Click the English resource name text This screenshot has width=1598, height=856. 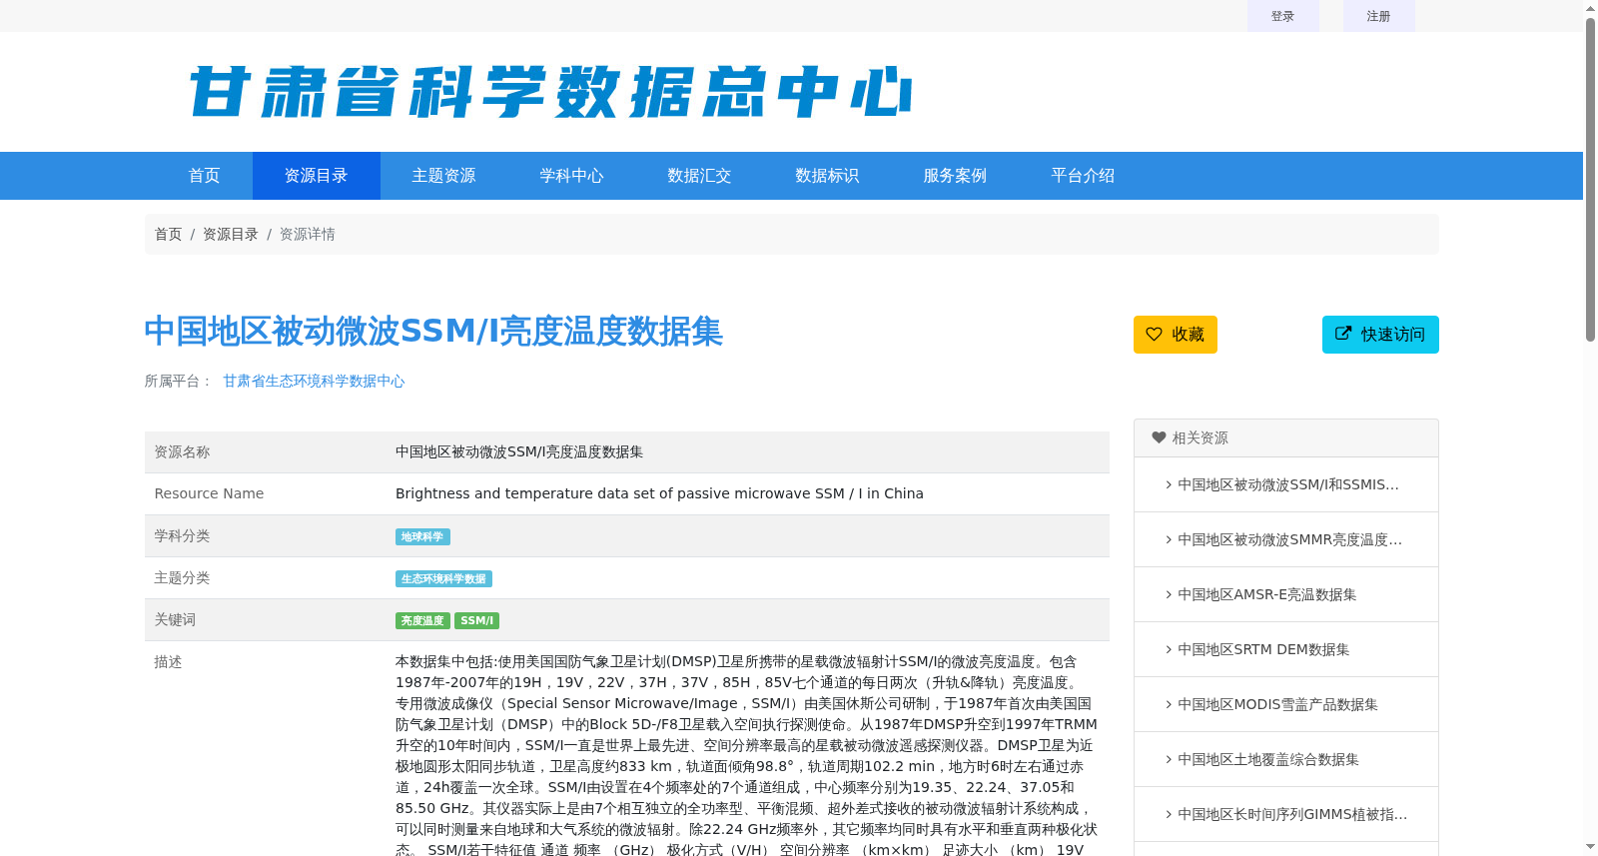[x=659, y=493]
